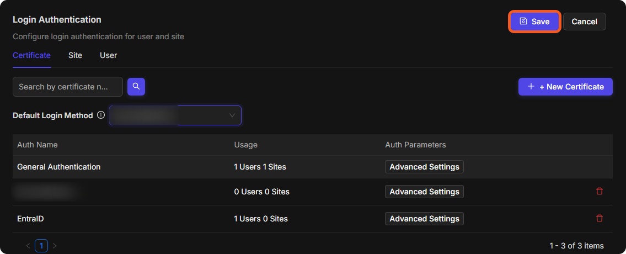The width and height of the screenshot is (626, 254).
Task: Click the New Certificate button
Action: click(565, 86)
